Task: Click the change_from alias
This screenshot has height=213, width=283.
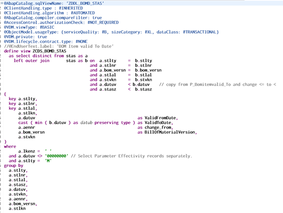Action: coord(158,127)
